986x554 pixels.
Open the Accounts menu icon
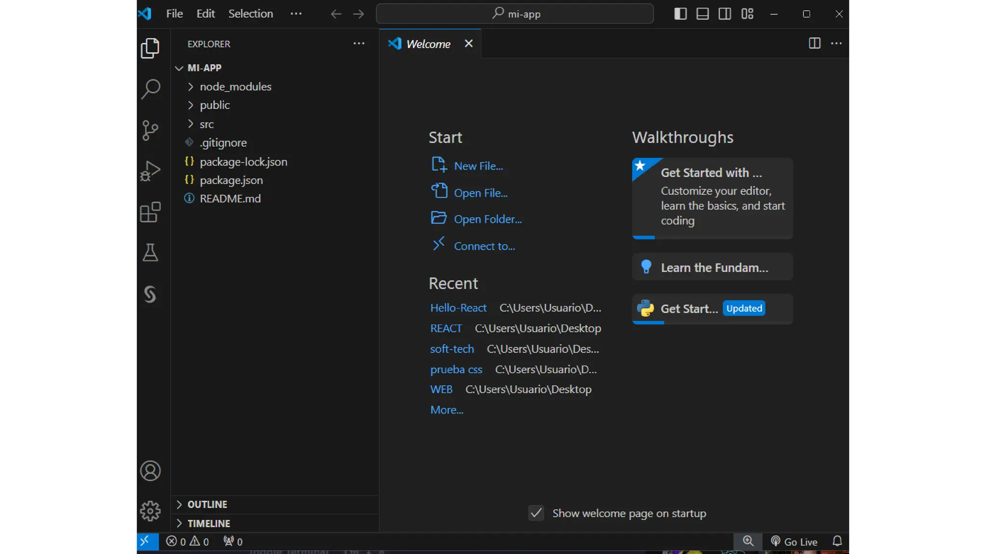click(150, 471)
